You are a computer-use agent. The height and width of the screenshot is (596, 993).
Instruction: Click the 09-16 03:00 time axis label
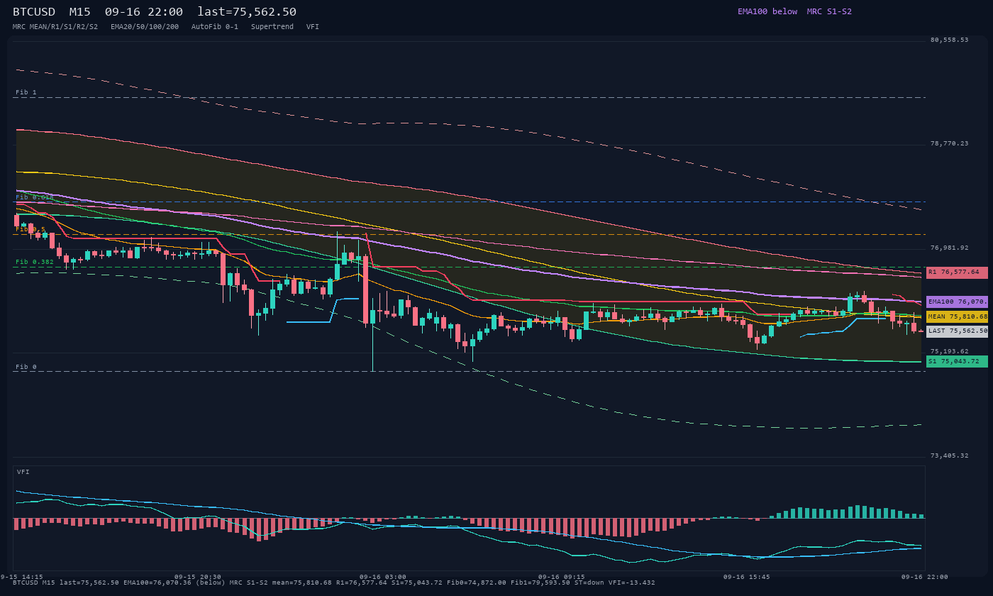383,577
